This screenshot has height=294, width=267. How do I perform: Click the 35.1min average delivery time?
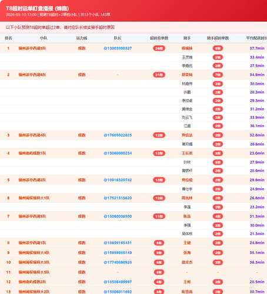coord(257,253)
